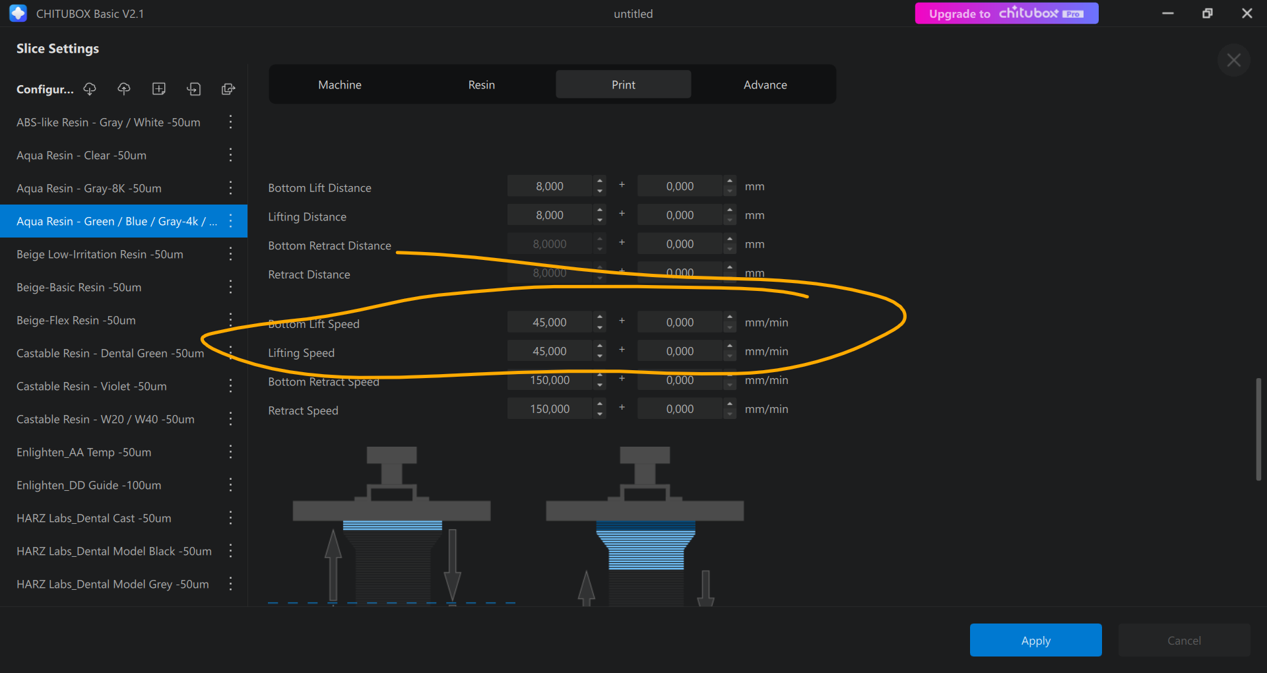Image resolution: width=1267 pixels, height=673 pixels.
Task: Click the Bottom Lift Speed second value field
Action: point(680,322)
